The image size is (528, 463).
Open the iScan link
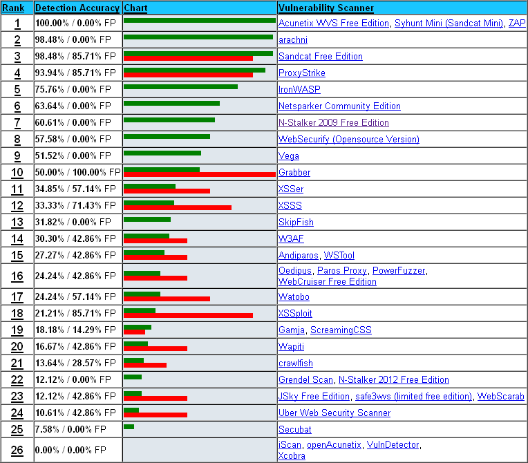tap(290, 445)
